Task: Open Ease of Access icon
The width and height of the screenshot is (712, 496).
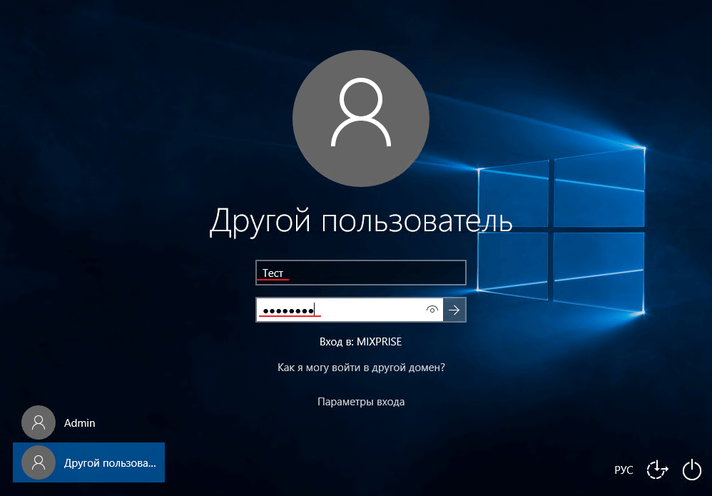Action: (657, 469)
